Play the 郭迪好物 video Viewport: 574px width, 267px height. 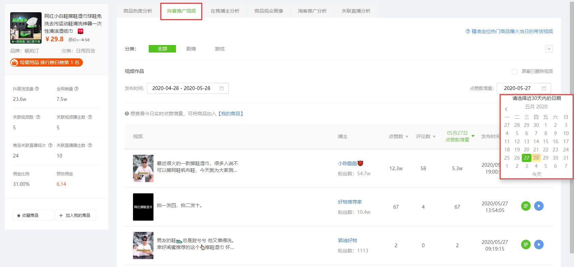[539, 244]
